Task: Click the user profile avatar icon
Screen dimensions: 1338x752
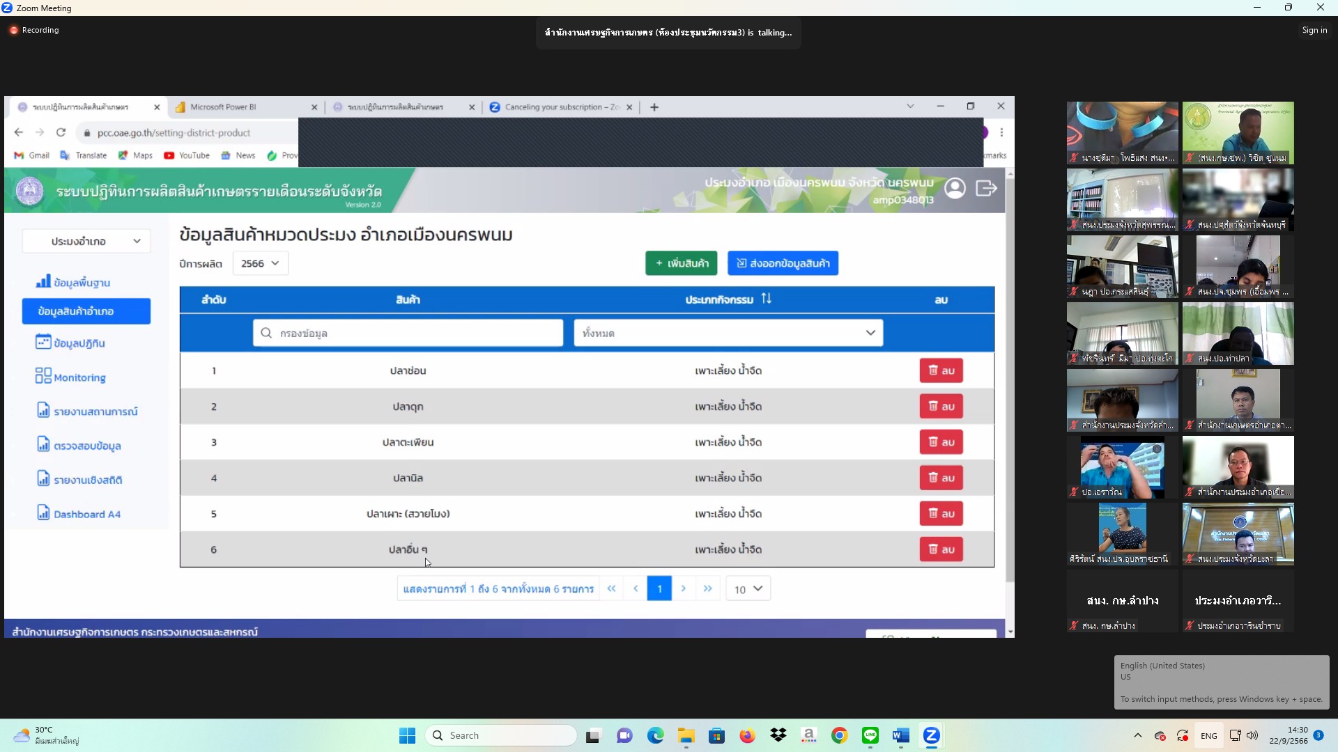Action: point(955,188)
